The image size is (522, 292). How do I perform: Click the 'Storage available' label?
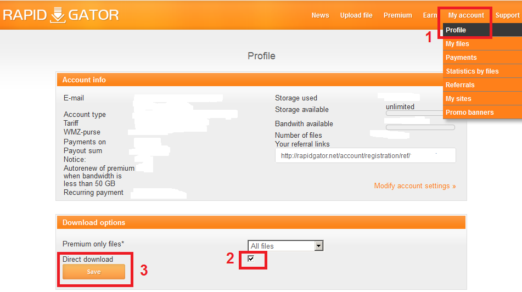[301, 110]
